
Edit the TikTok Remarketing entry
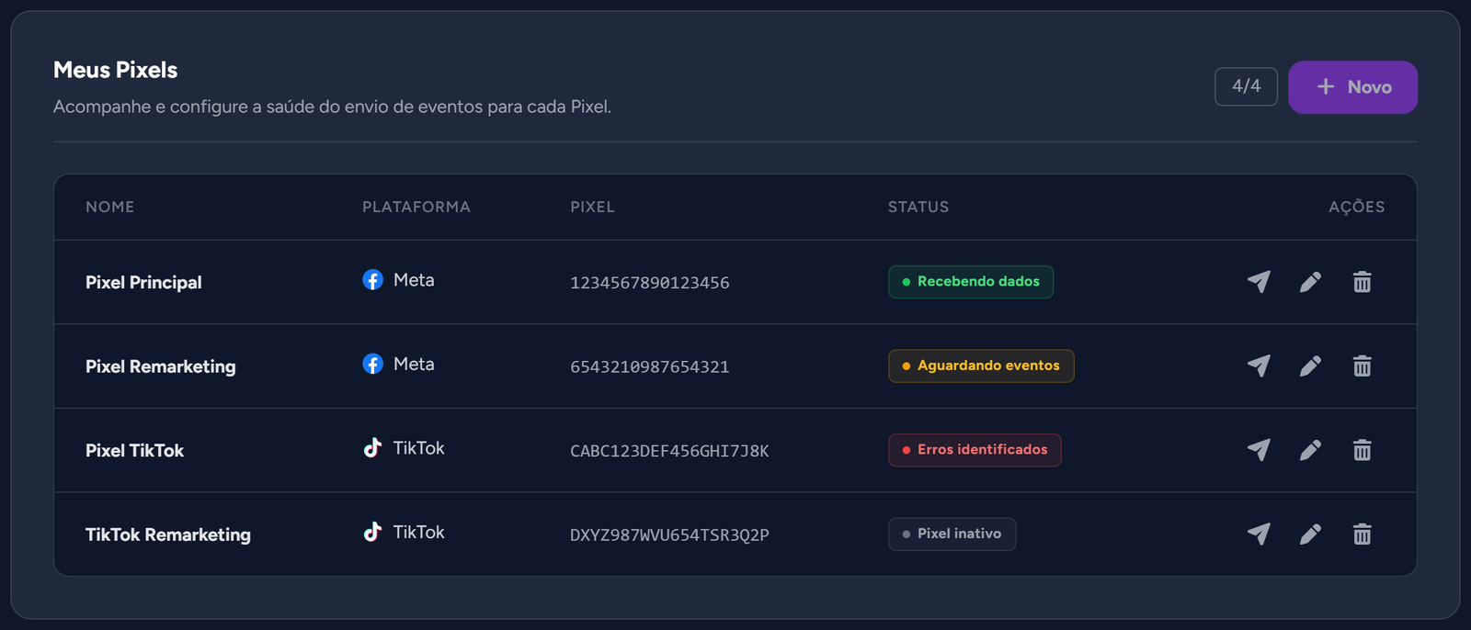(1310, 534)
